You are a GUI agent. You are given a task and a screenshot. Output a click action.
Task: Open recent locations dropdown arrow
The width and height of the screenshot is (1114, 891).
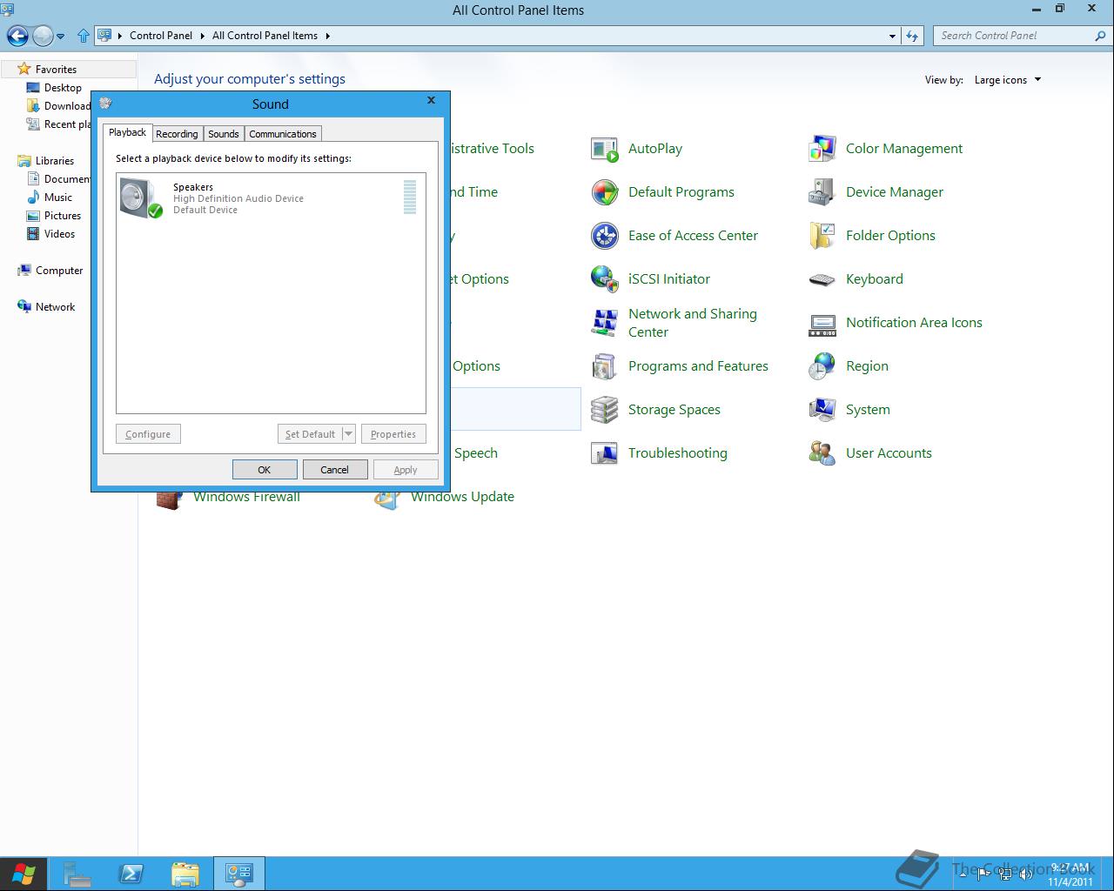click(x=60, y=36)
